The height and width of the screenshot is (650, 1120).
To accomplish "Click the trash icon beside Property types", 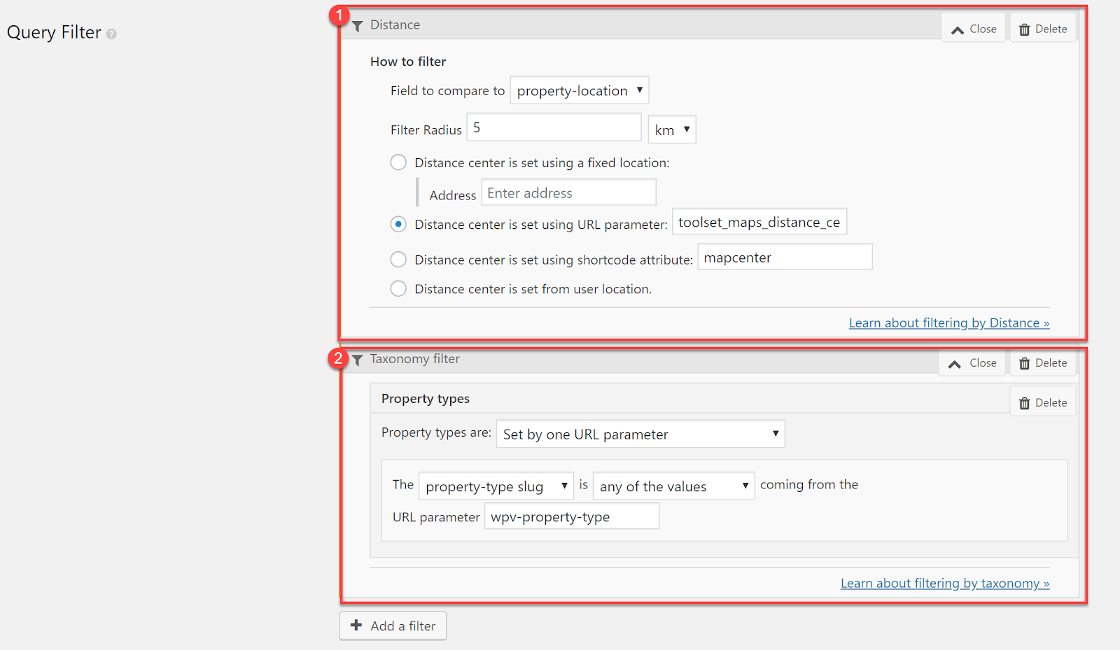I will pos(1023,401).
